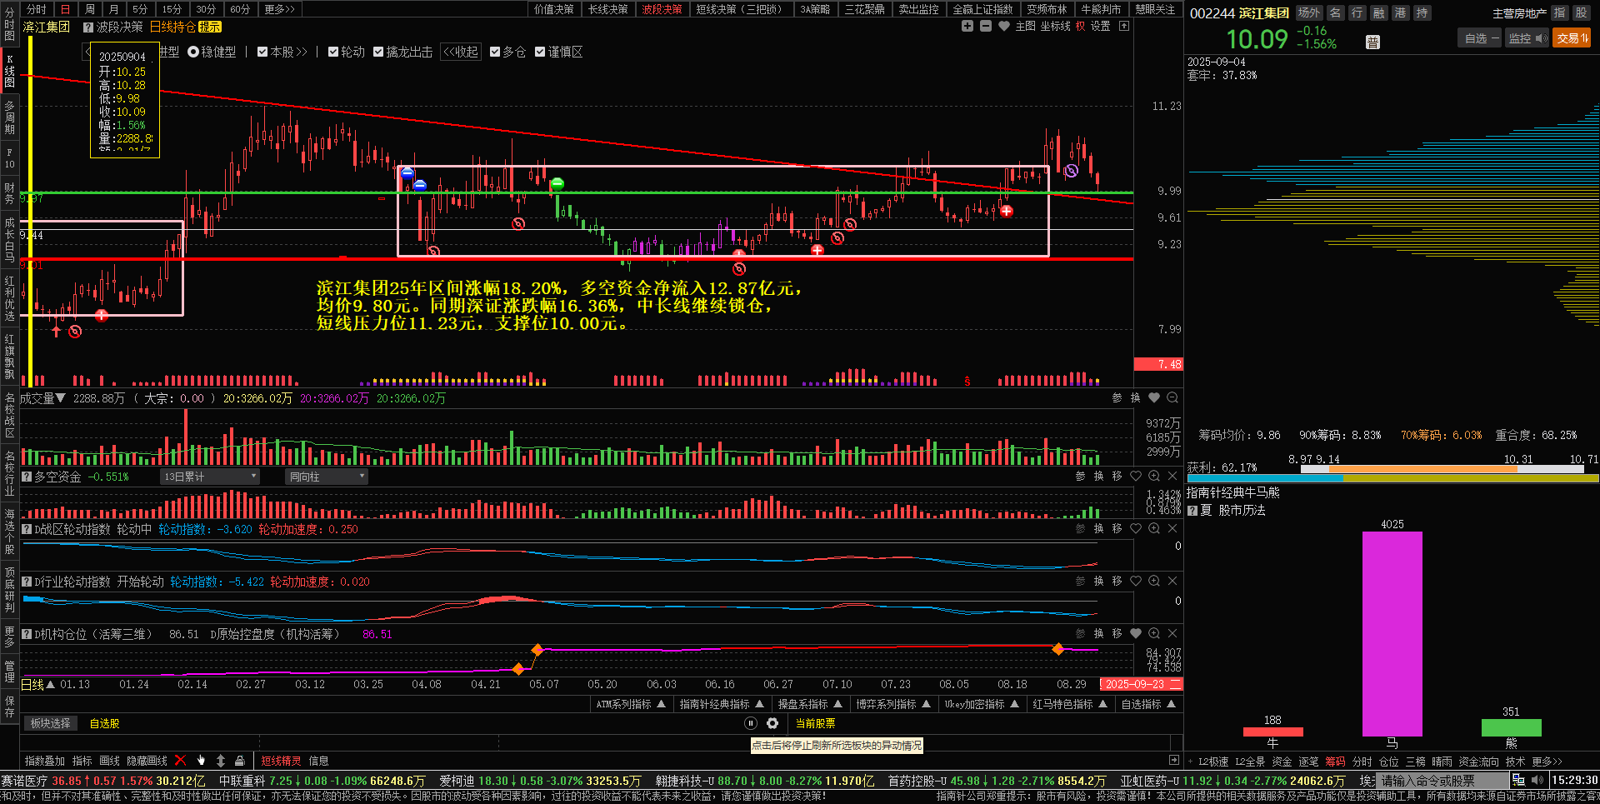Open the 牛熊判市 tab
This screenshot has width=1600, height=804.
1101,9
